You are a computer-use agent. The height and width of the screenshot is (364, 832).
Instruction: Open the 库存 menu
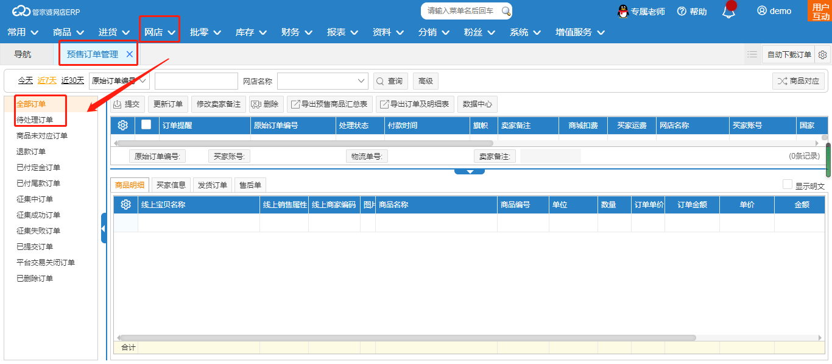[251, 32]
